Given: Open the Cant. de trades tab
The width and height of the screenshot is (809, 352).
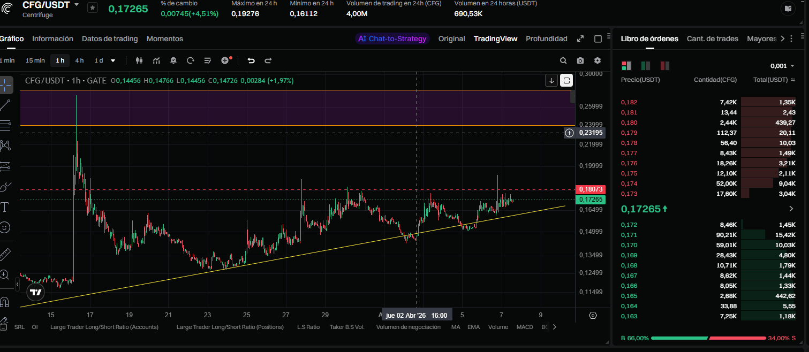Looking at the screenshot, I should (713, 39).
